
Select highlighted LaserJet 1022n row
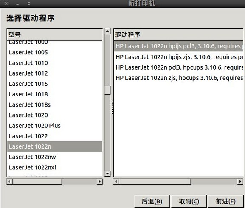click(x=55, y=146)
